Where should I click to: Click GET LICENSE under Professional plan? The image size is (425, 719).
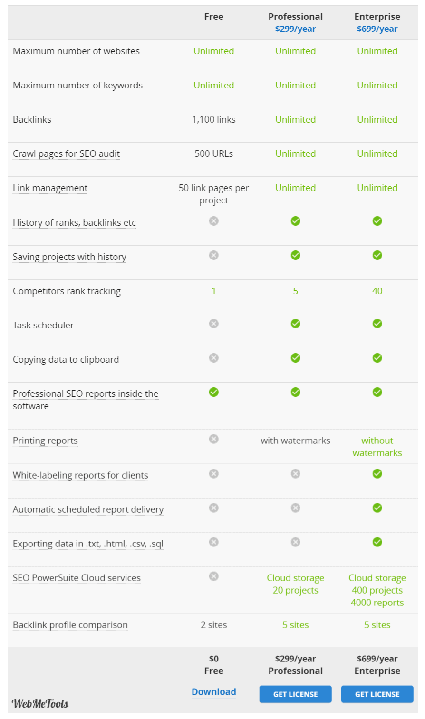pos(296,694)
